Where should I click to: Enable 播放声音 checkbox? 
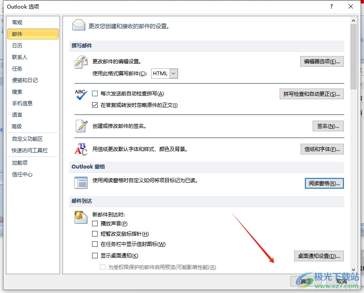pyautogui.click(x=95, y=223)
